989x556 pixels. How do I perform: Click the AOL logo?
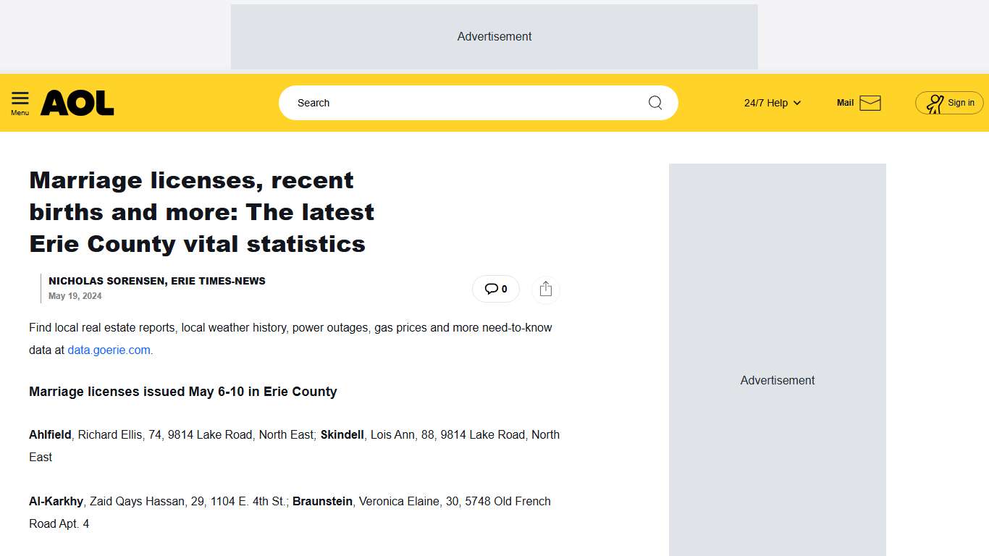pyautogui.click(x=77, y=103)
